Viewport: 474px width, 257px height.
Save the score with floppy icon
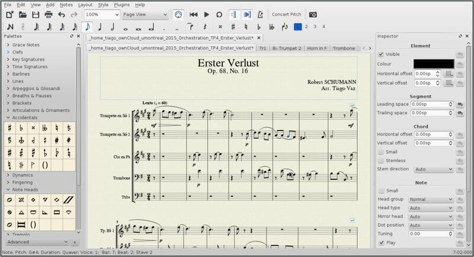click(x=36, y=14)
